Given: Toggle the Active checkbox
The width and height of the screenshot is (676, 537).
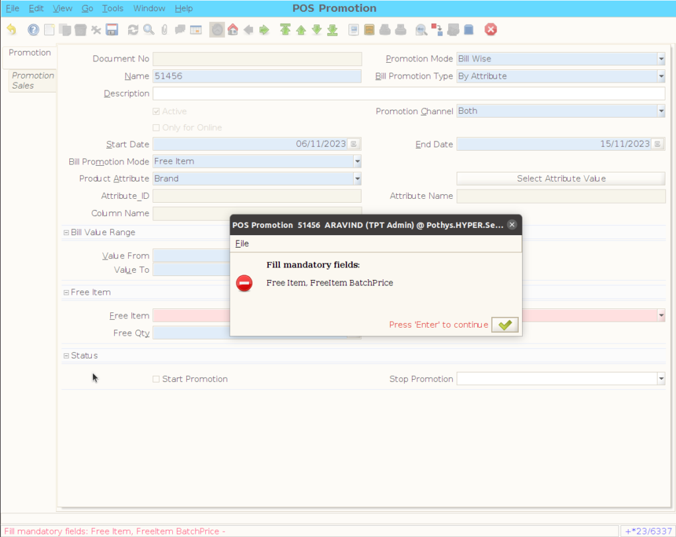Looking at the screenshot, I should (x=156, y=111).
